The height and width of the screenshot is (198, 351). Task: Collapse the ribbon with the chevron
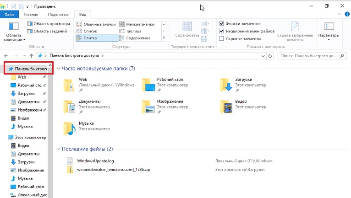pos(340,14)
